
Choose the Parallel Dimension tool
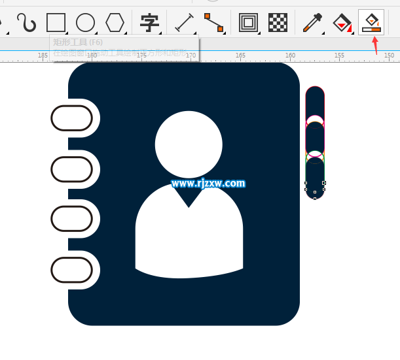coord(185,23)
